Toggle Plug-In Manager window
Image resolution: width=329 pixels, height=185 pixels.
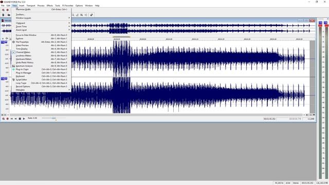[41, 73]
